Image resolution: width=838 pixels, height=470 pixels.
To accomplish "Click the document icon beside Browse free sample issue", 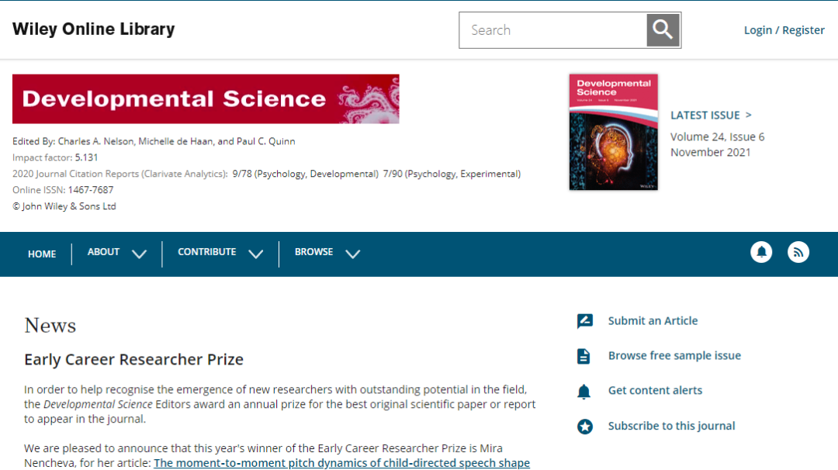I will pos(584,356).
